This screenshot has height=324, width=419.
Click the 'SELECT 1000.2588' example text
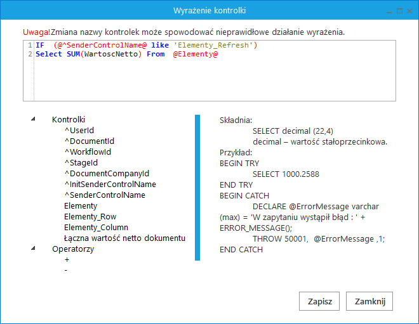pos(286,174)
